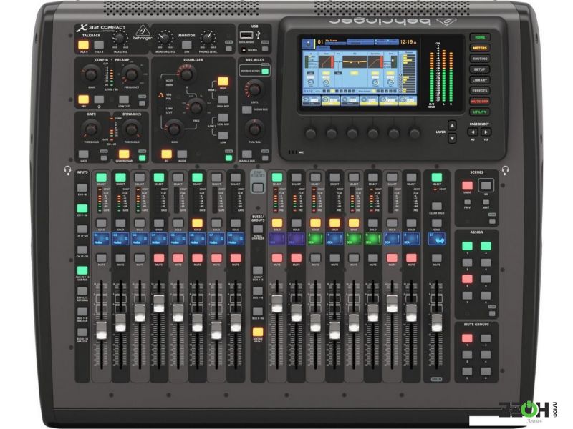Viewport: 573px width, 429px height.
Task: Toggle the Compressor button
Action: pyautogui.click(x=124, y=154)
